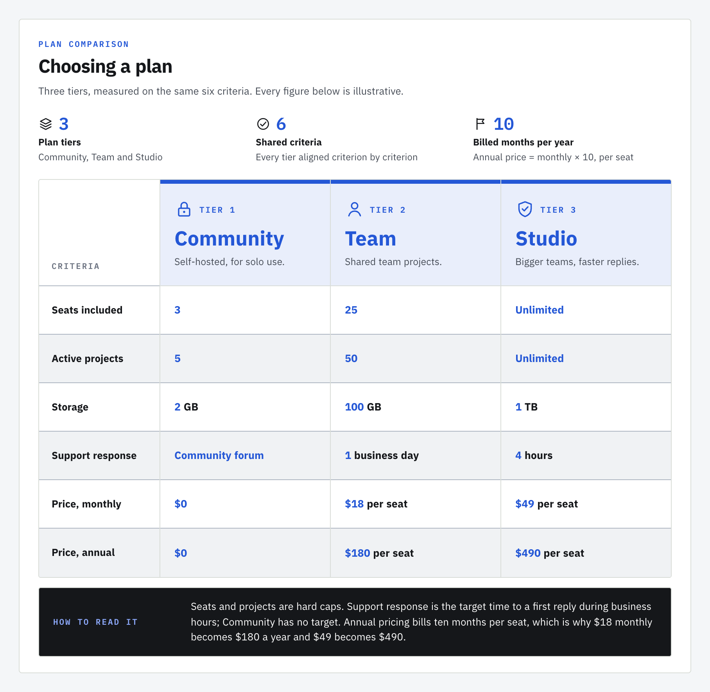Click Studio's 'Unlimited' seats value
Screen dimensions: 710x692
540,310
